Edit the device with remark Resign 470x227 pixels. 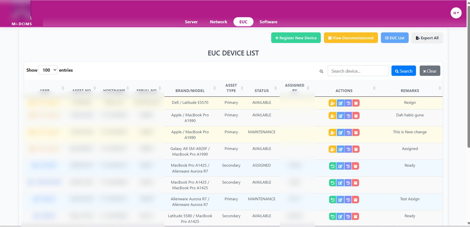pyautogui.click(x=340, y=103)
